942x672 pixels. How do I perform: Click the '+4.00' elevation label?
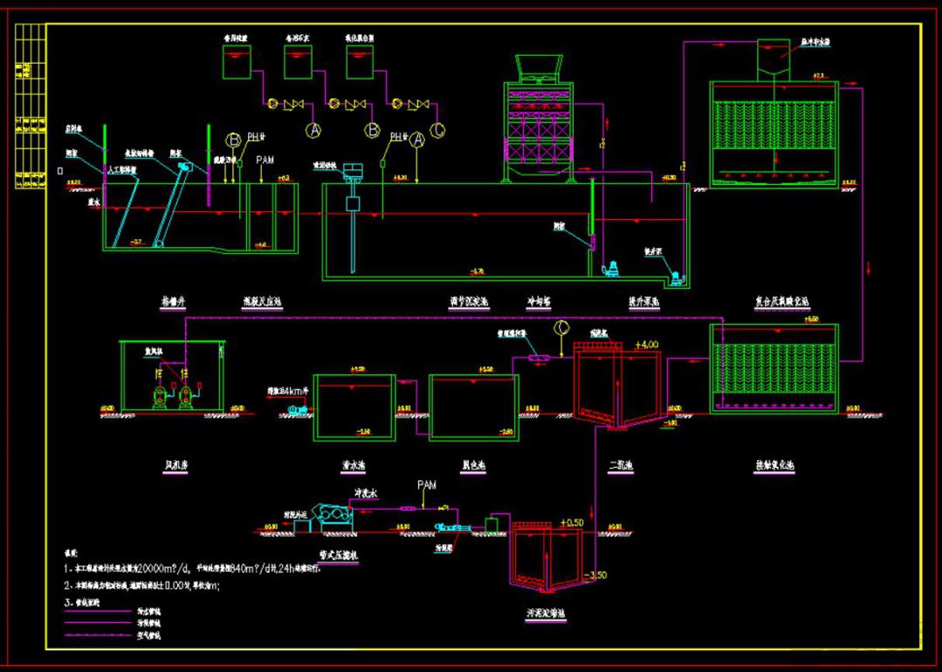646,345
